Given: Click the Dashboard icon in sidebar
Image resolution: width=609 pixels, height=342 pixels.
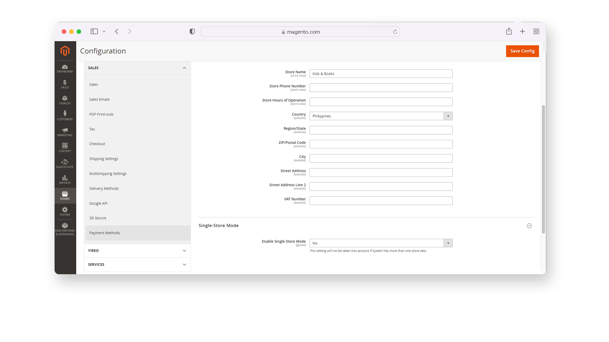Looking at the screenshot, I should coord(65,68).
